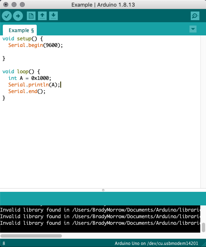Click the editor/console divider handle dot
206x247 pixels.
pos(103,190)
